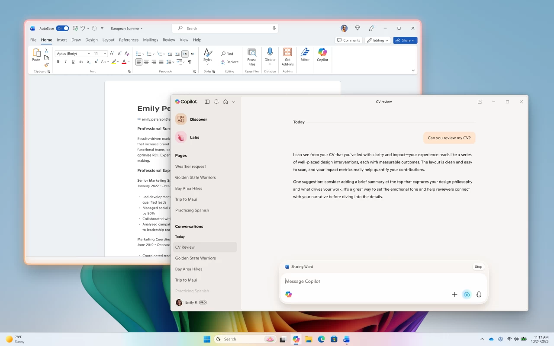Open the Get Add-ins gallery
Screen dimensions: 554x346
[x=287, y=57]
